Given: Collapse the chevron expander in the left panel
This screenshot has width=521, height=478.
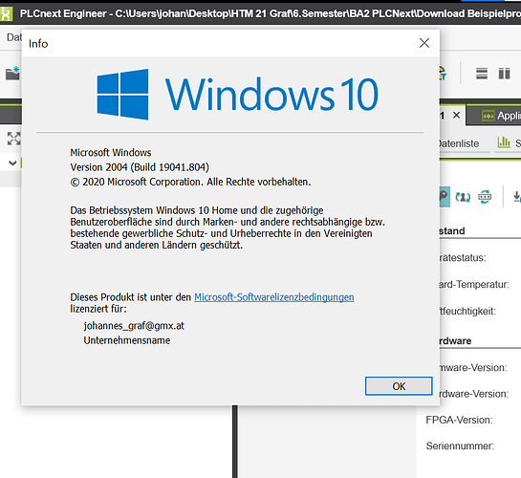Looking at the screenshot, I should [x=12, y=163].
